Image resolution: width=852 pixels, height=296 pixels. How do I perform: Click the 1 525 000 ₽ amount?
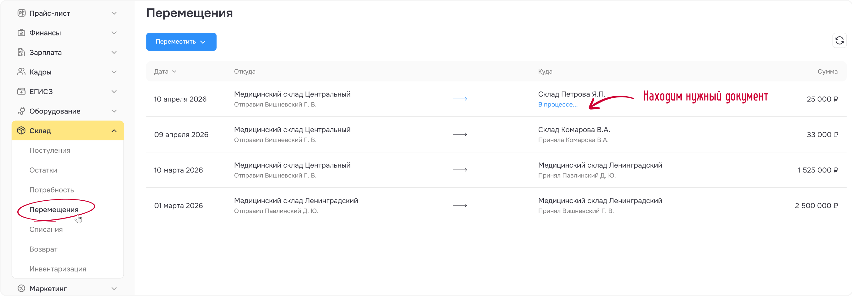(x=818, y=170)
